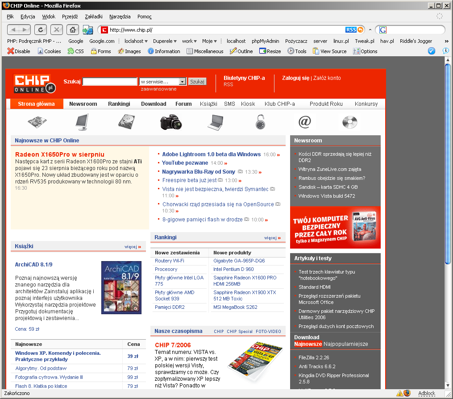Open the Widok menu
The image size is (453, 399).
49,17
